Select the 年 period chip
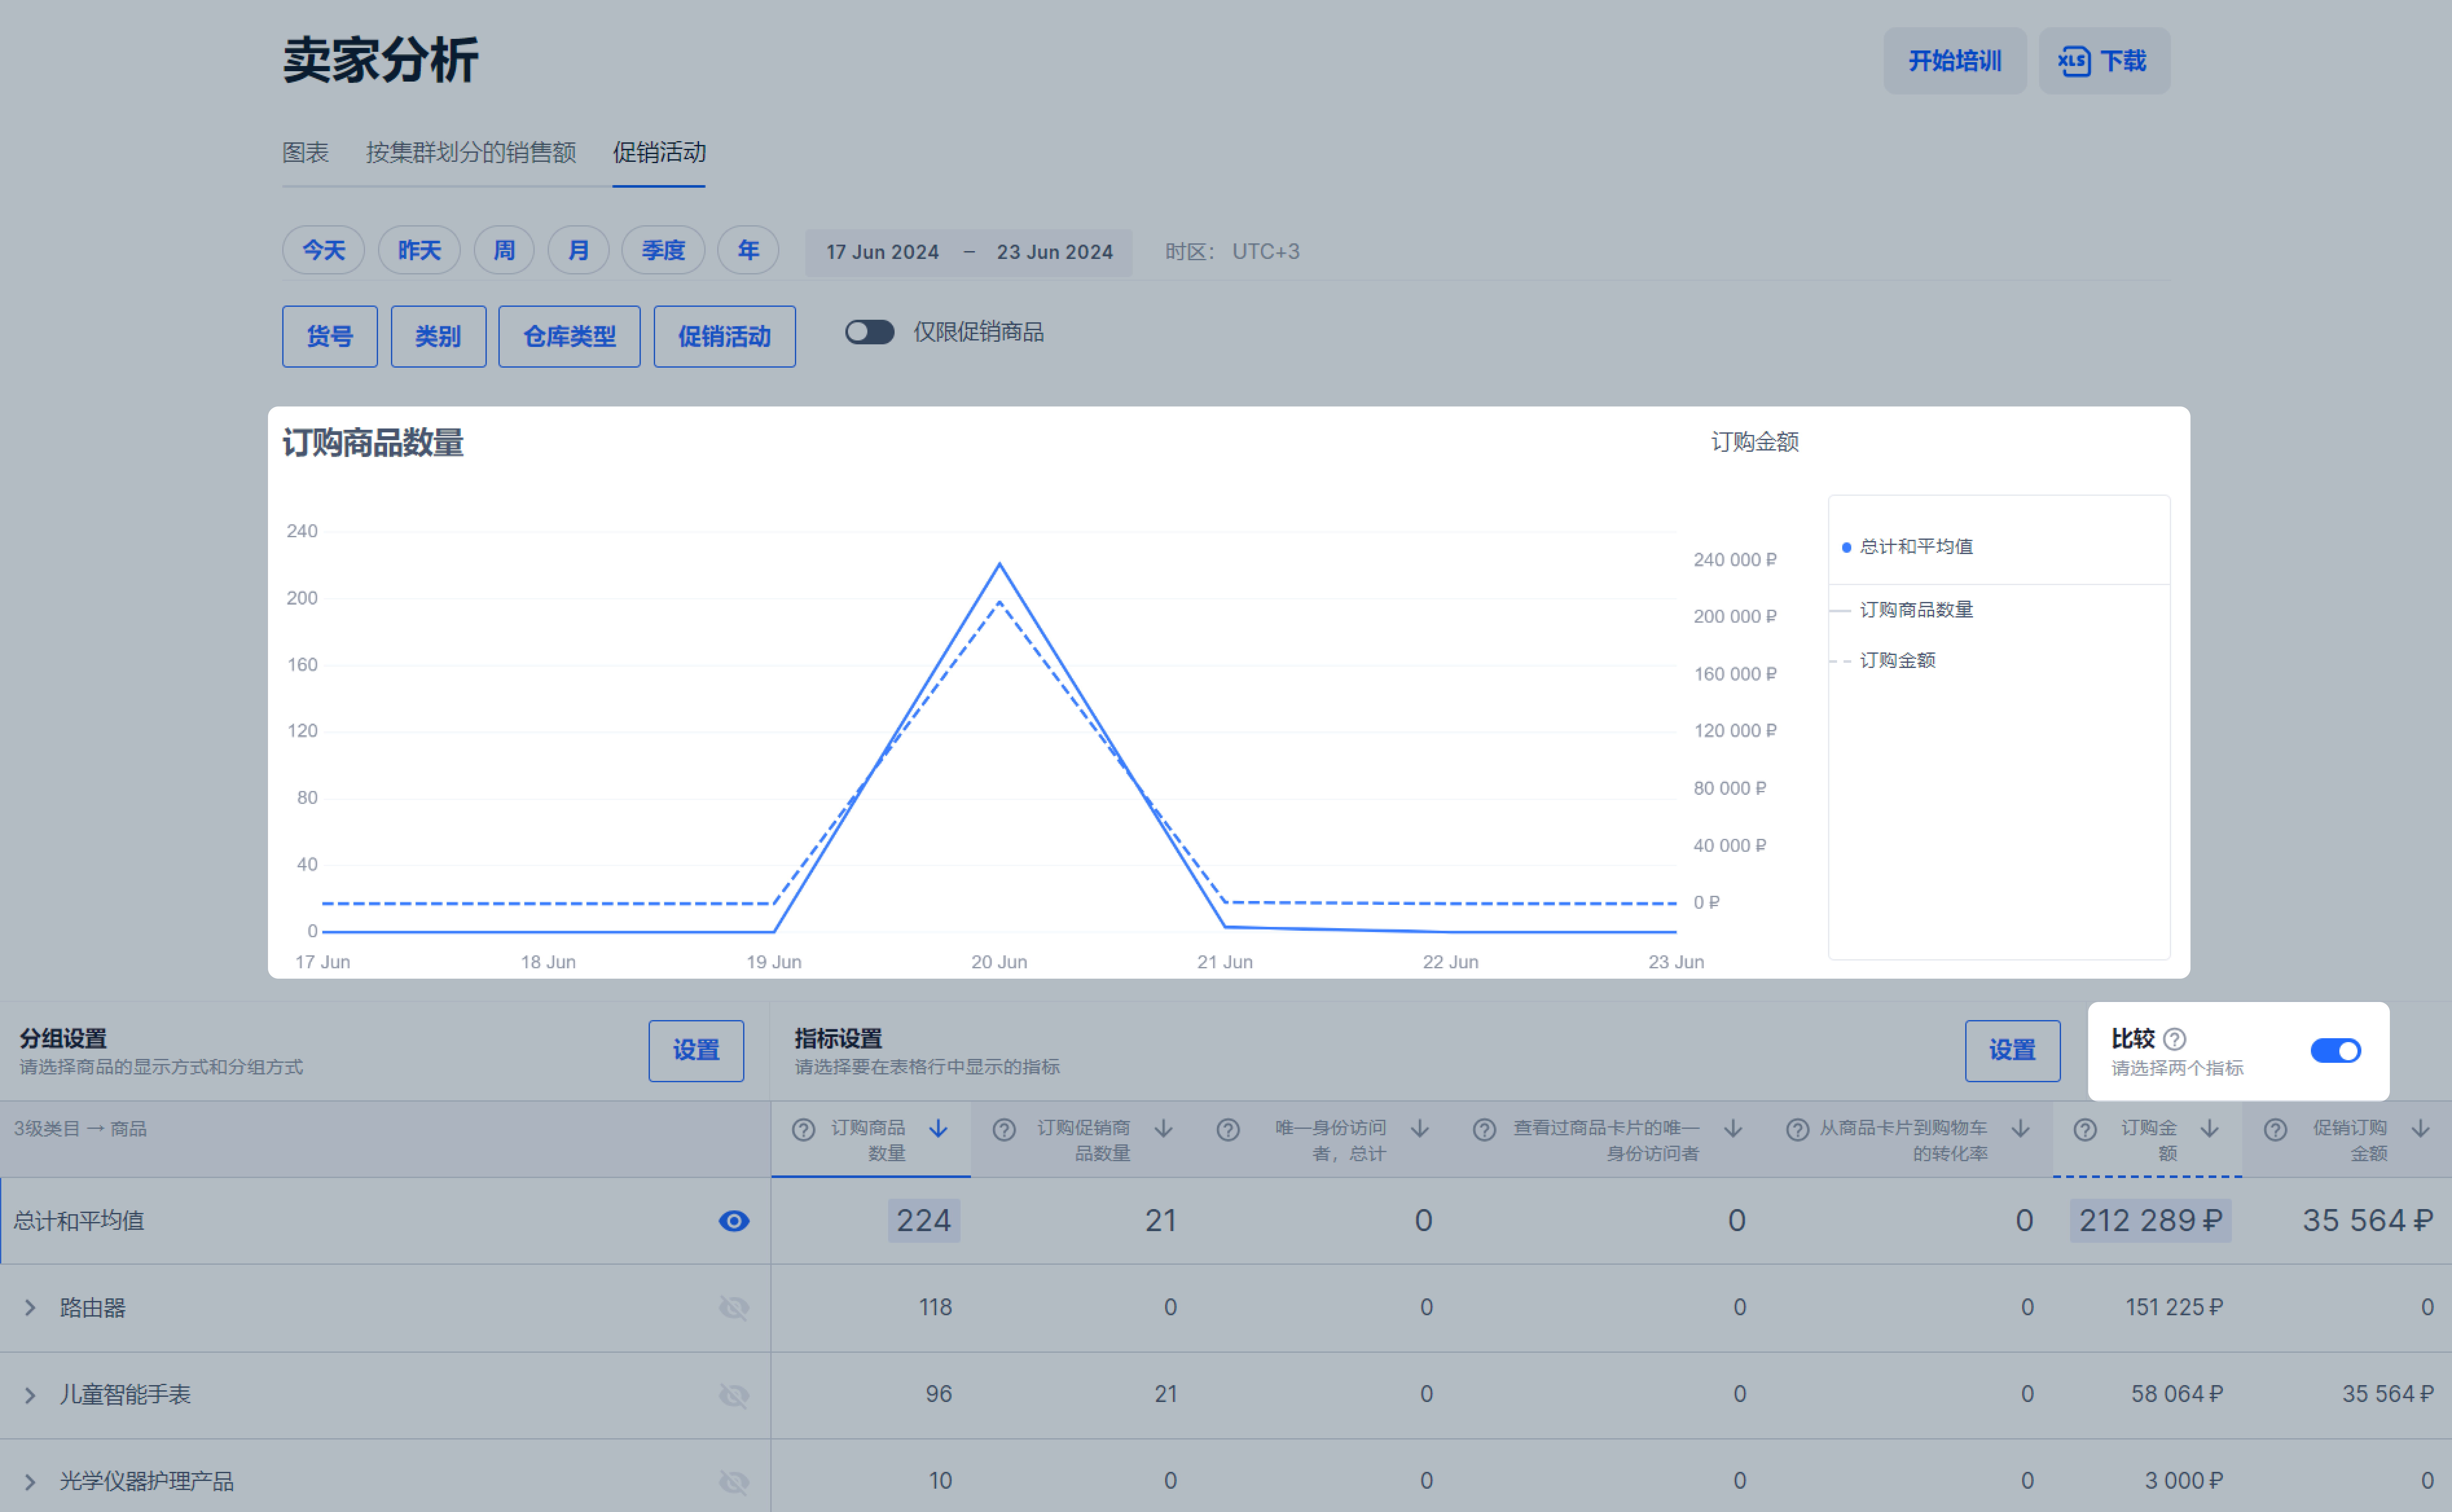 [x=748, y=250]
